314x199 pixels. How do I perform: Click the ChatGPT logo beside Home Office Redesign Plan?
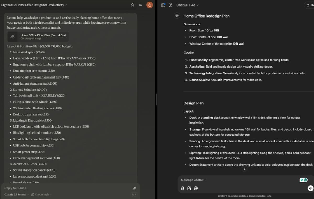point(177,15)
